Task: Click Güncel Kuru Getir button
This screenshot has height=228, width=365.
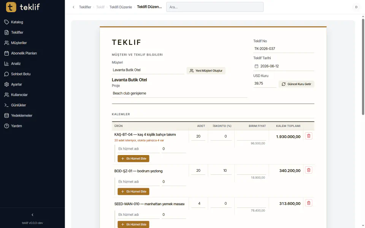Action: point(296,84)
